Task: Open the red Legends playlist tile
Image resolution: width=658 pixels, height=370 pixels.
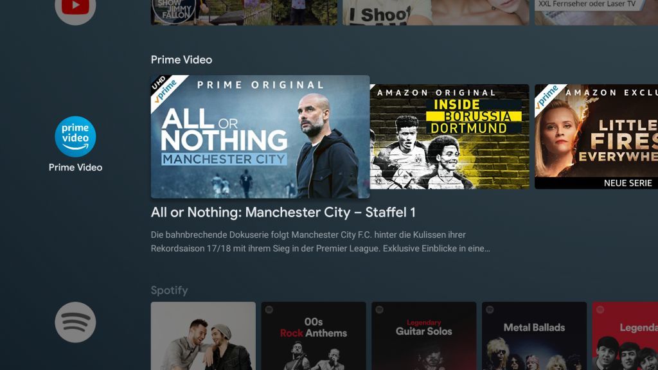Action: tap(625, 335)
